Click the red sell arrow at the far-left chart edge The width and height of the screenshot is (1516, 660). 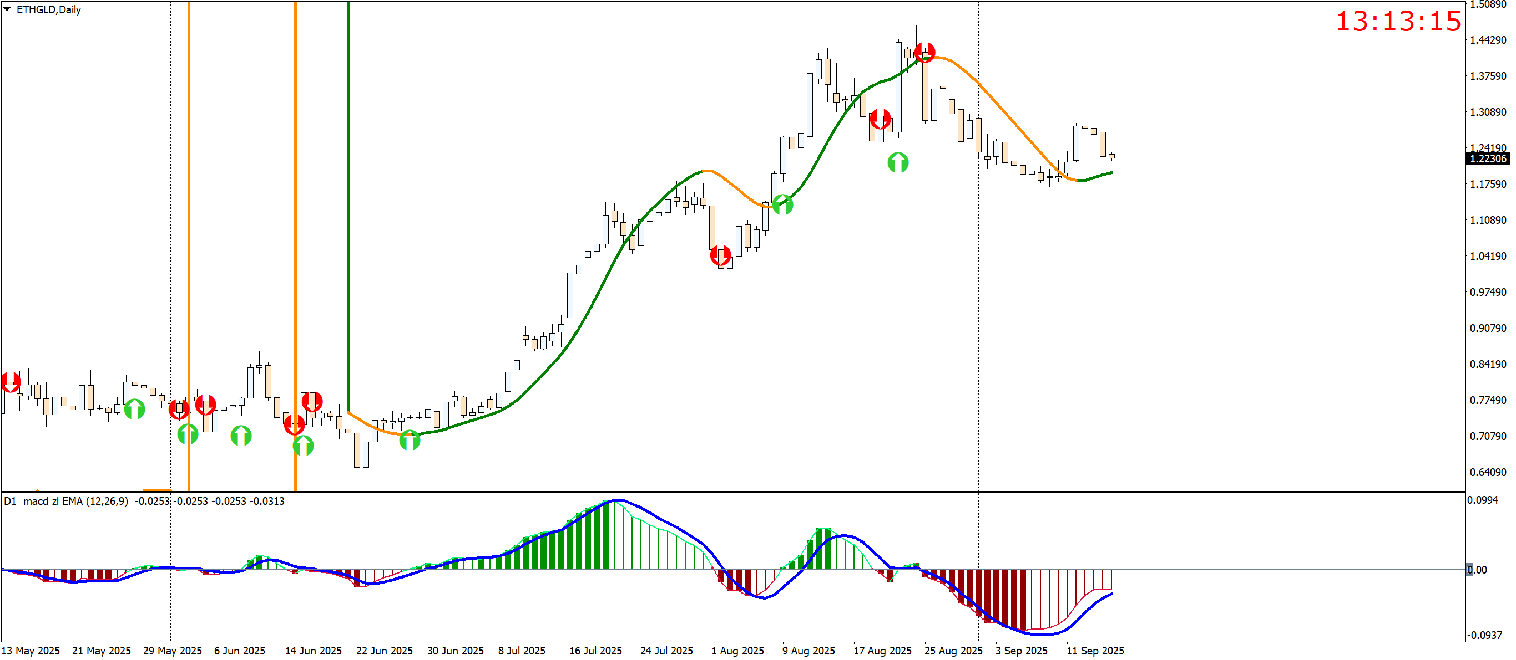[x=10, y=382]
